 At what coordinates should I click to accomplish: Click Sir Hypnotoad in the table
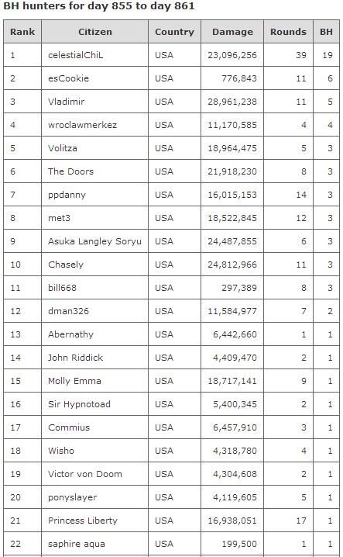click(79, 404)
